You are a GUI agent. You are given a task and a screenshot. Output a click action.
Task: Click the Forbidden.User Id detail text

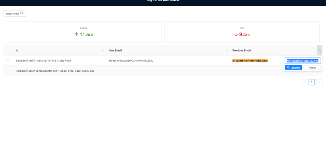click(55, 71)
